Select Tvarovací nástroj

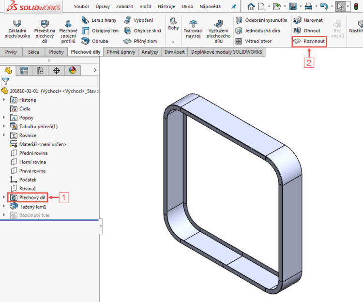[x=193, y=29]
